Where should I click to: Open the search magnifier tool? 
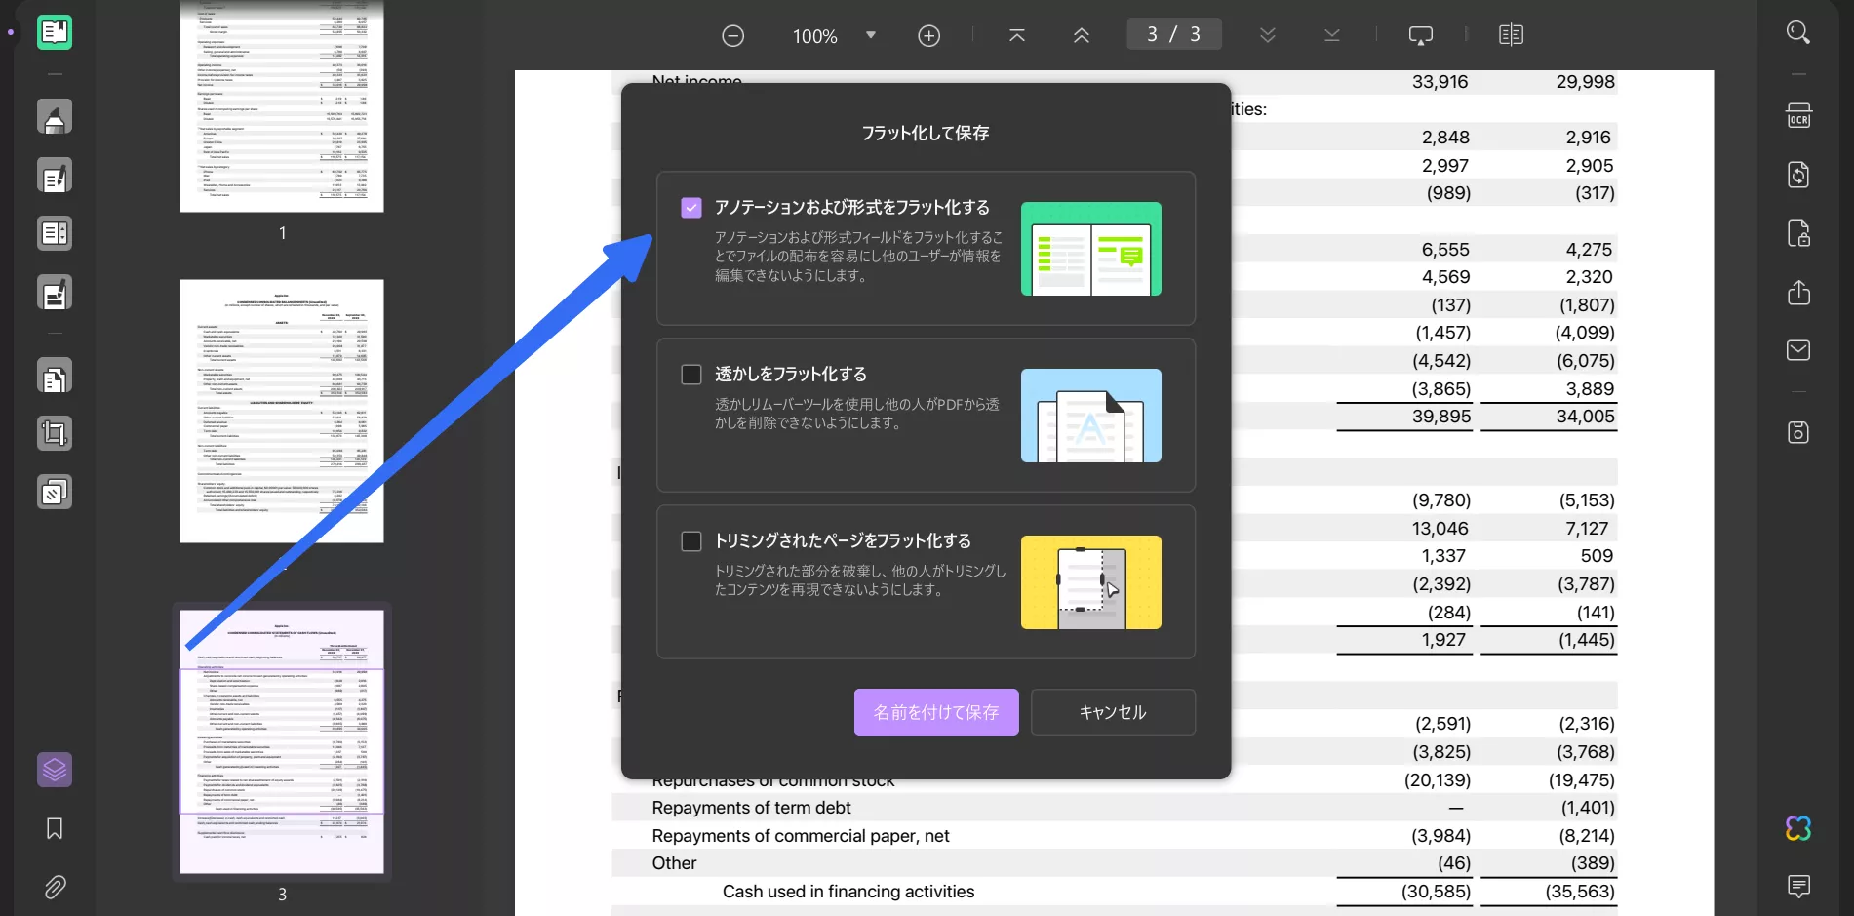coord(1798,32)
